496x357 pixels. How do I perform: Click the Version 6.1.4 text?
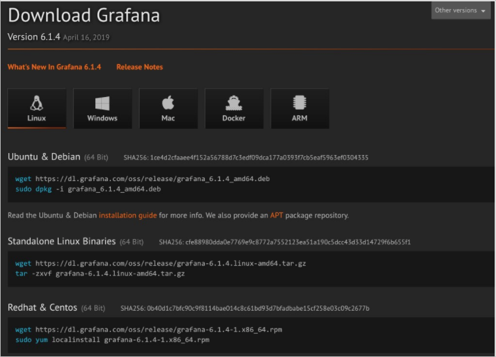34,37
